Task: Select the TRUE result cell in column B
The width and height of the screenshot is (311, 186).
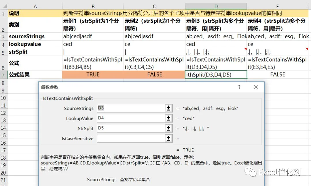Action: 93,75
